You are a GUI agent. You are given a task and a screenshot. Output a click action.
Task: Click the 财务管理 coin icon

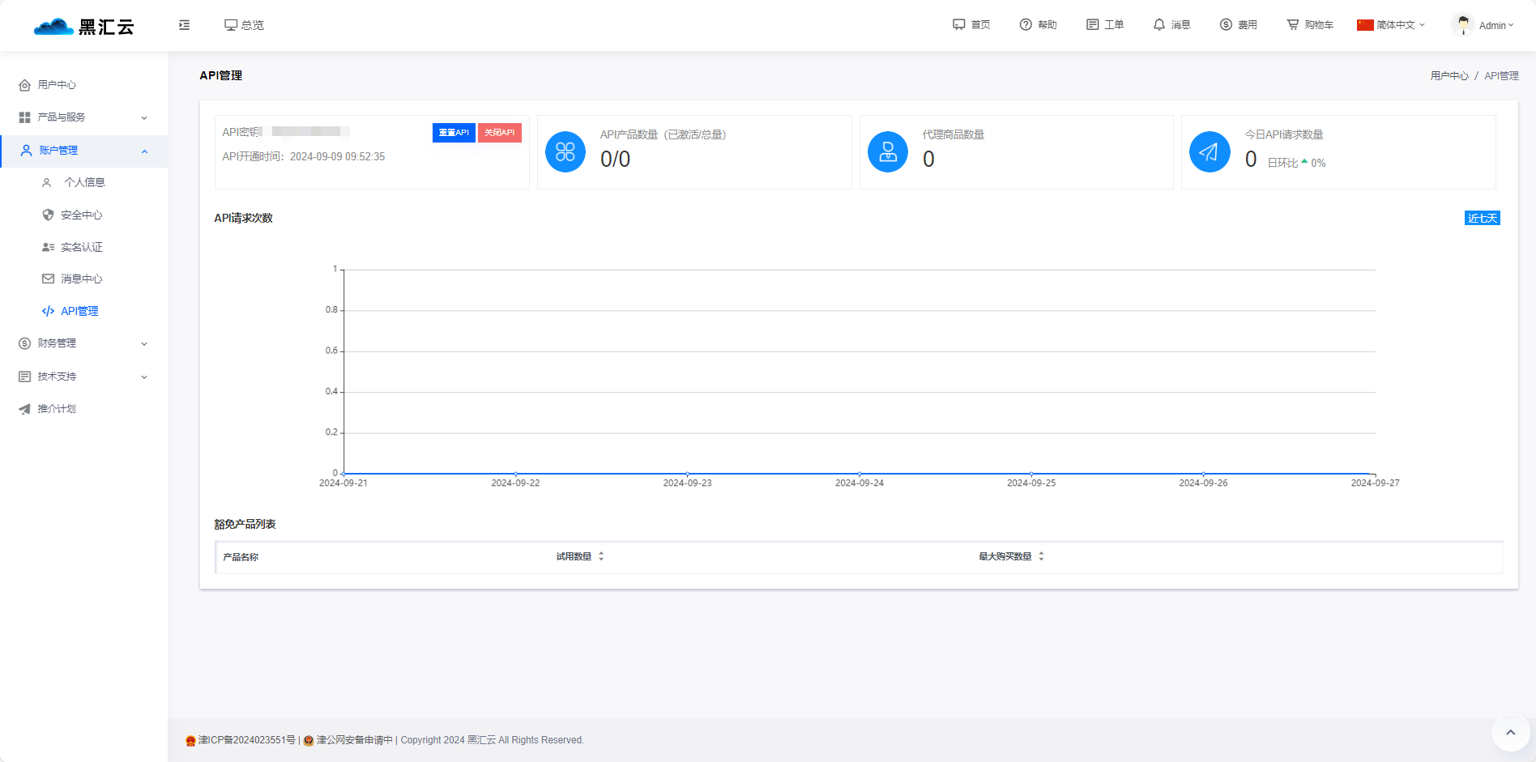click(24, 343)
